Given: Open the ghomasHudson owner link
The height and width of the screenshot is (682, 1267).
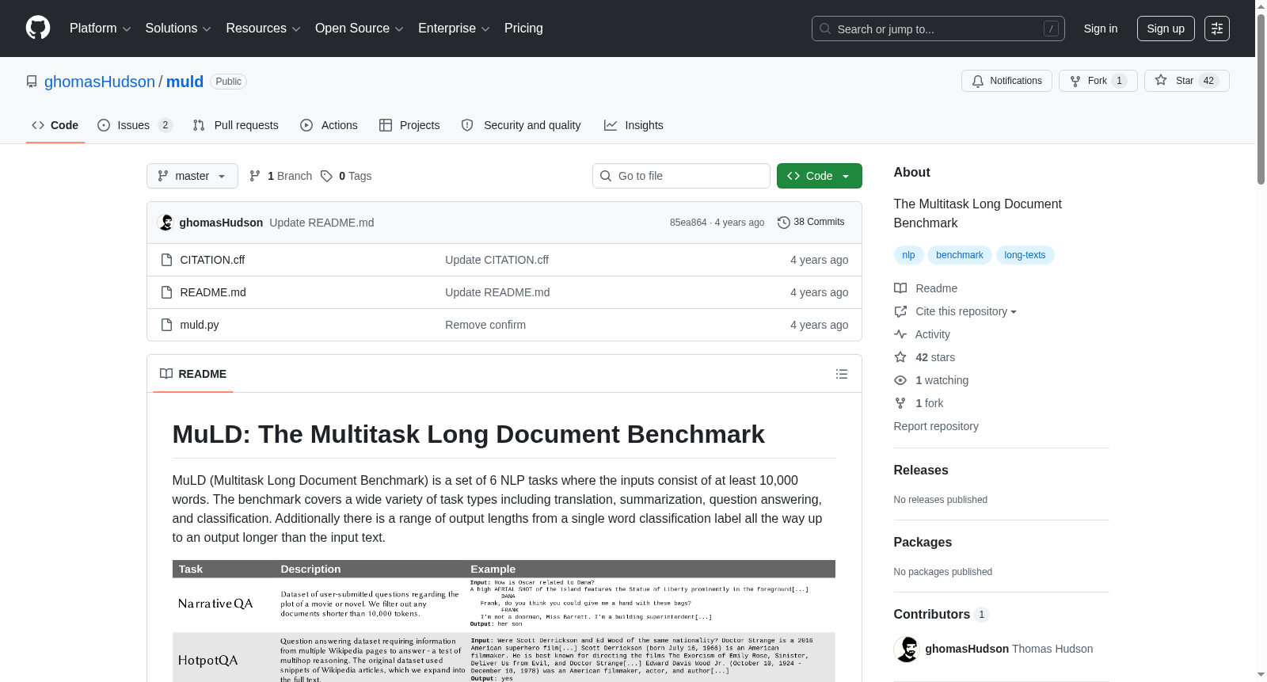Looking at the screenshot, I should [100, 82].
